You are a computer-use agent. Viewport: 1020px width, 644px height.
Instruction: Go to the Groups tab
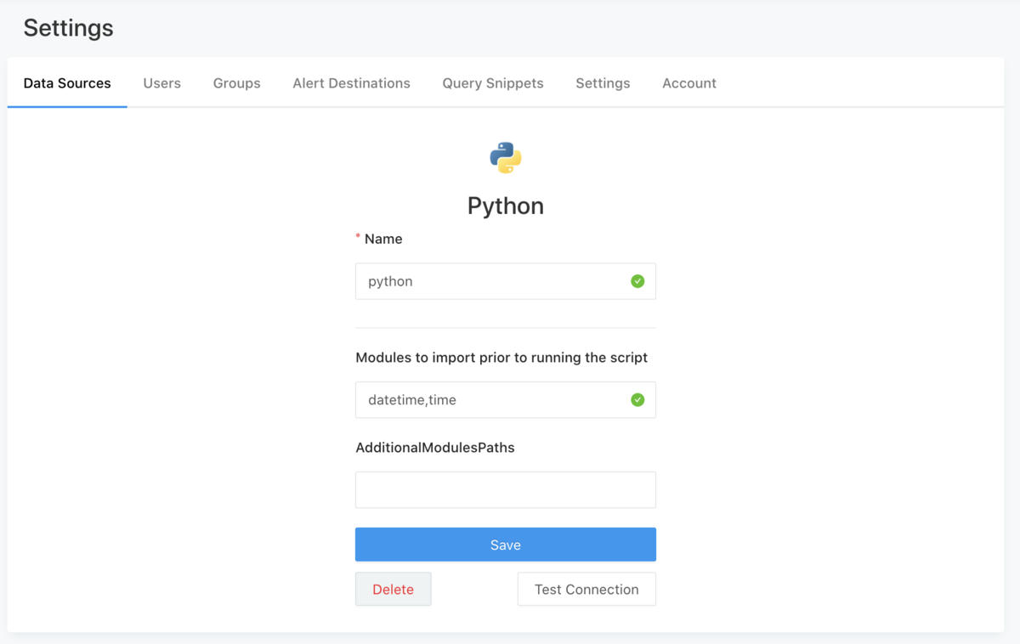pos(236,83)
